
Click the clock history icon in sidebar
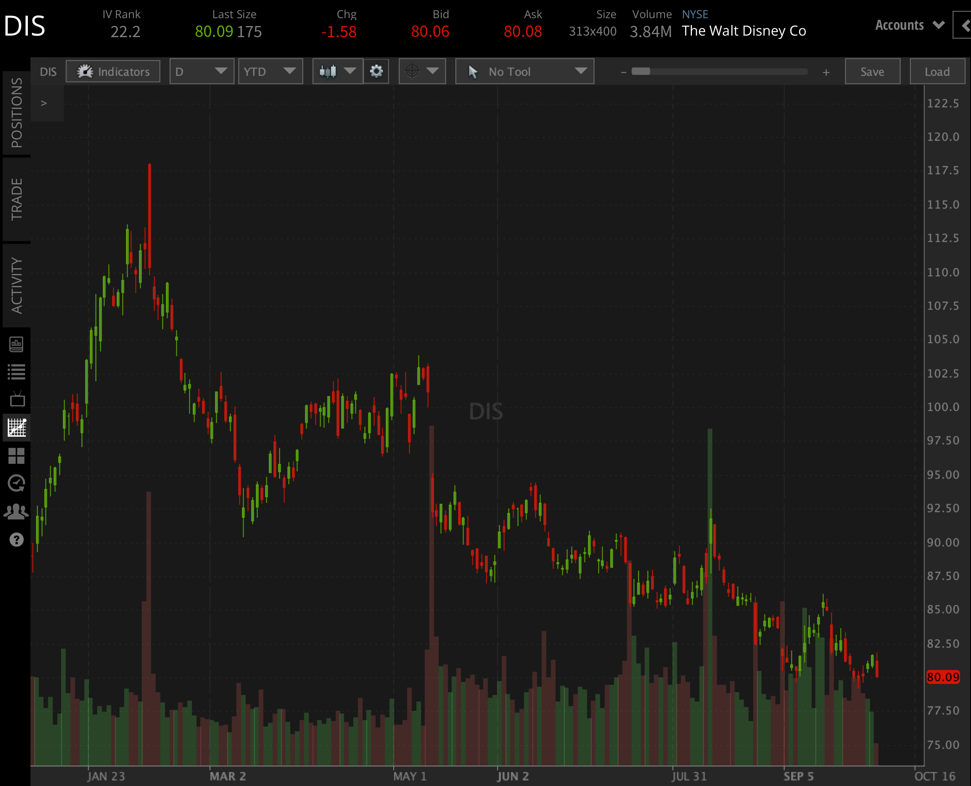(x=16, y=484)
